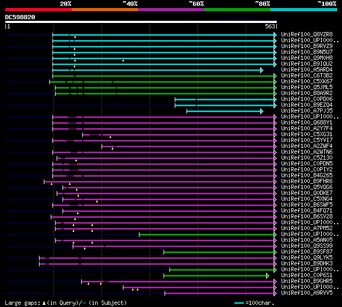The image size is (342, 307).
Task: Click the label UniRef100_B4FQ71
Action: 307,211
